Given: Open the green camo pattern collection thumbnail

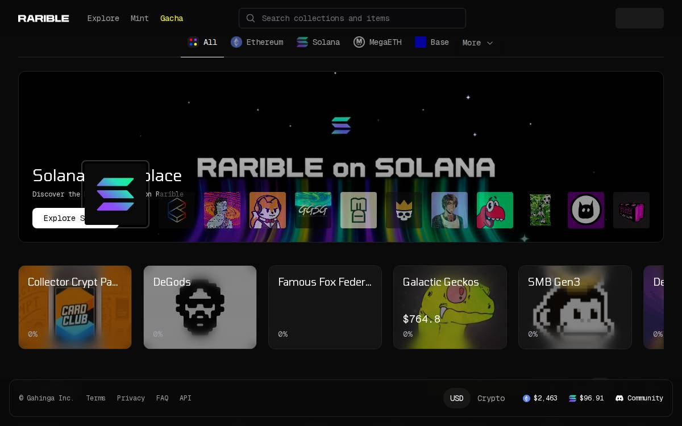Looking at the screenshot, I should point(540,210).
